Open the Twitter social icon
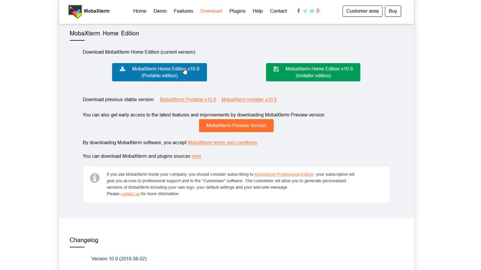 305,11
